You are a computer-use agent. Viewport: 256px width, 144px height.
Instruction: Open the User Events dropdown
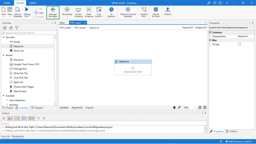[x=99, y=12]
